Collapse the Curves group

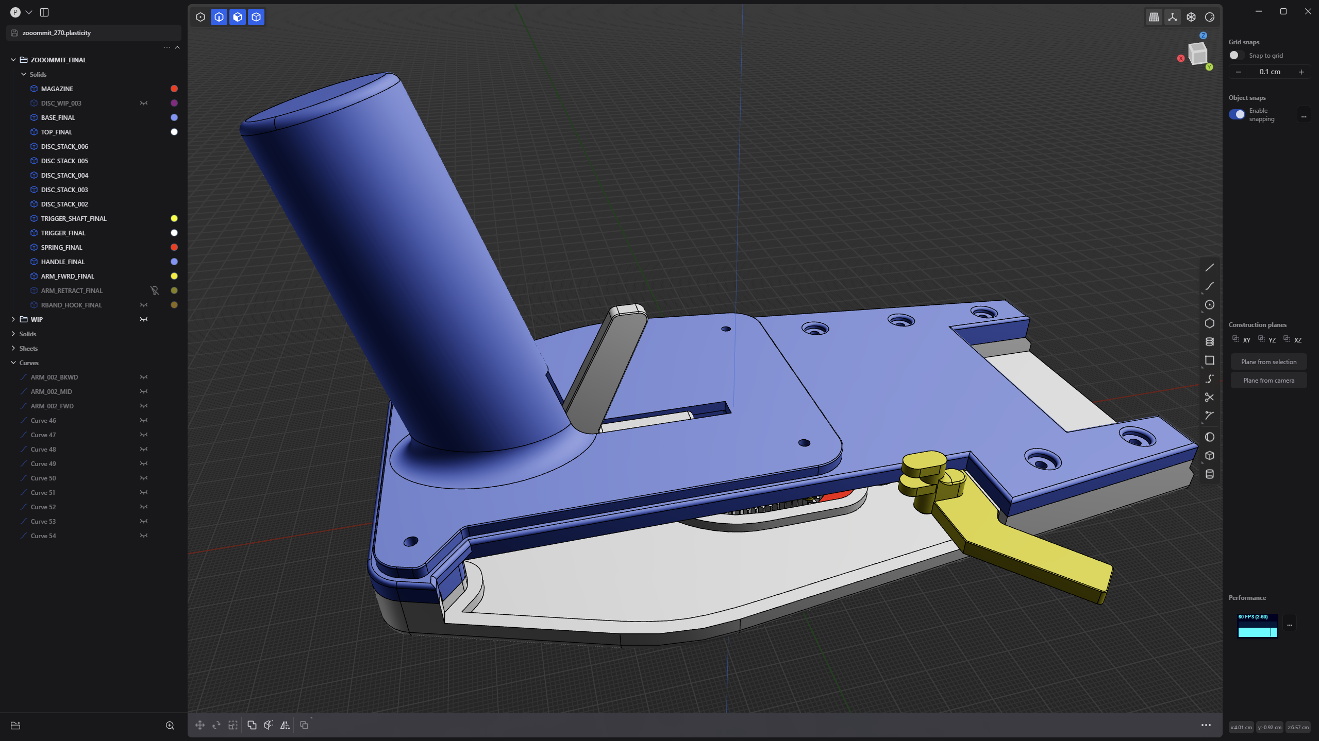13,363
